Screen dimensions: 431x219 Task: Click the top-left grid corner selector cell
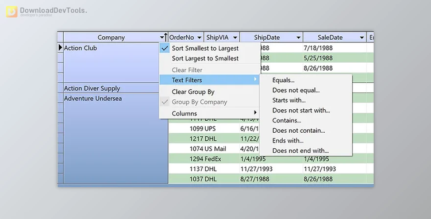[60, 37]
